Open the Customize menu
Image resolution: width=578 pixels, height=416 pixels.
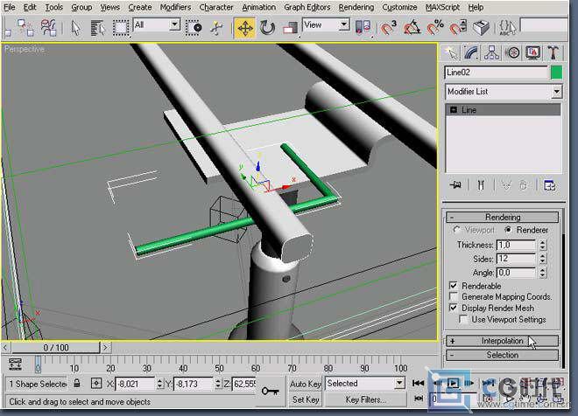[399, 7]
